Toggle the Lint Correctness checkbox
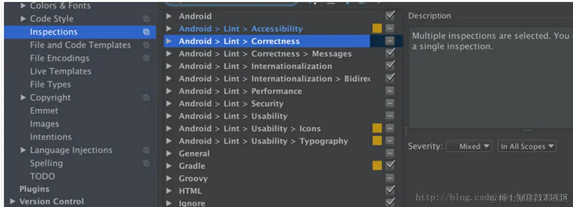 390,41
